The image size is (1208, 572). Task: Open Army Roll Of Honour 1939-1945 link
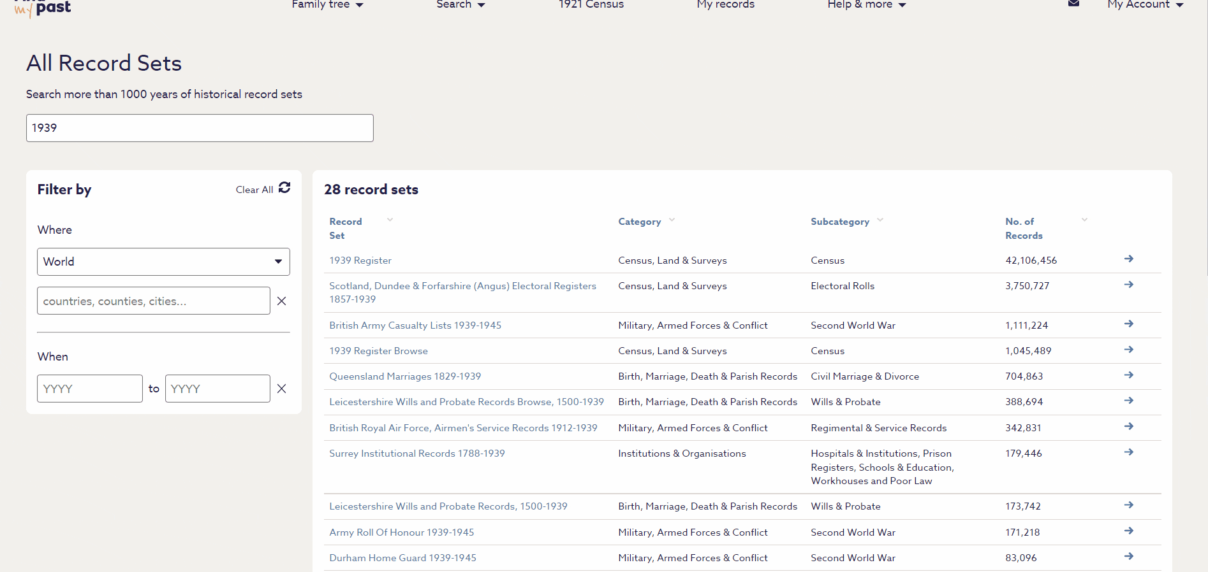click(x=401, y=533)
